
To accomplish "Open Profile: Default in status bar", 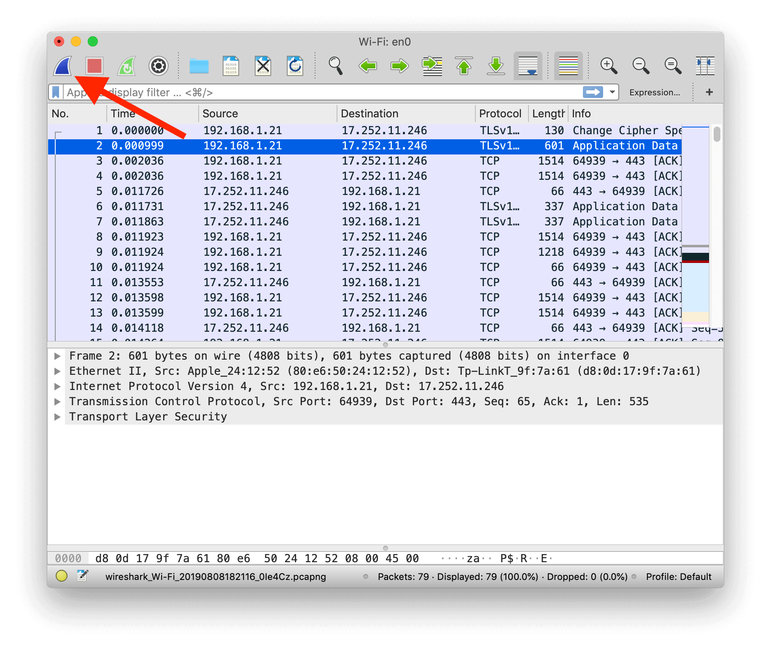I will pyautogui.click(x=678, y=577).
